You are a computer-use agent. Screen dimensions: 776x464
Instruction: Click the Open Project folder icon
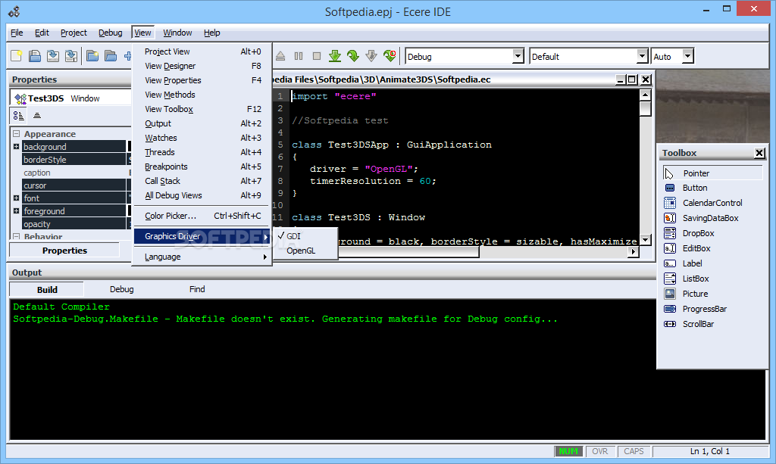pyautogui.click(x=111, y=56)
